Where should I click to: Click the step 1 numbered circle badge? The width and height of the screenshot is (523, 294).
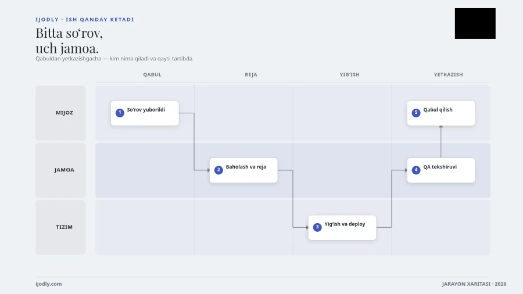(x=120, y=113)
